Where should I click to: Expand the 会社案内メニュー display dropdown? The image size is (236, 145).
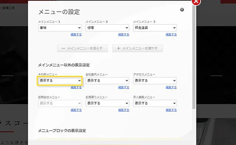click(x=107, y=81)
